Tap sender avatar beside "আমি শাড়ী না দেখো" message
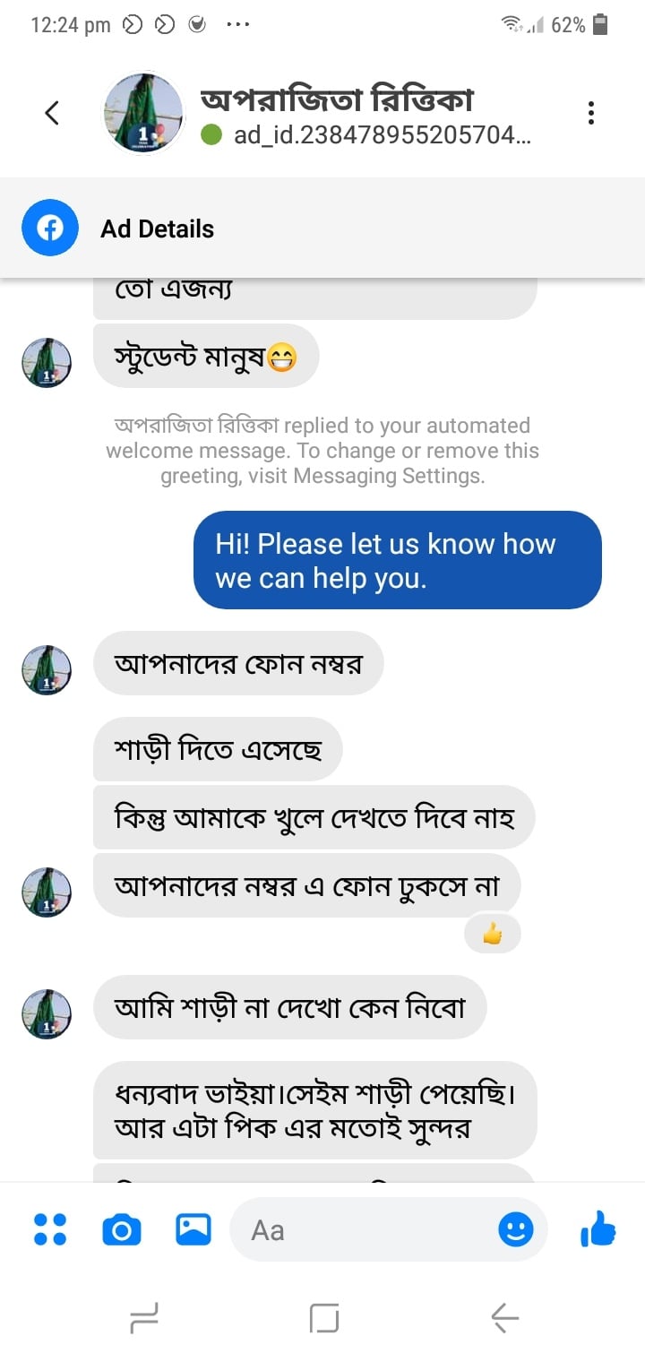The width and height of the screenshot is (645, 1362). tap(47, 1013)
